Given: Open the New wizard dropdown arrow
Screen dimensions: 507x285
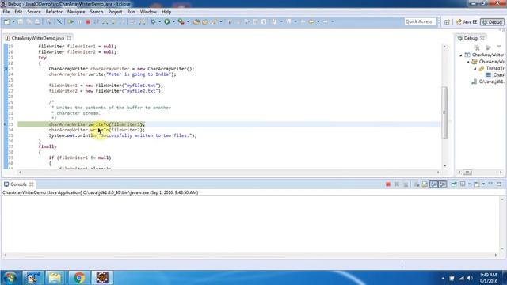Looking at the screenshot, I should (x=13, y=21).
